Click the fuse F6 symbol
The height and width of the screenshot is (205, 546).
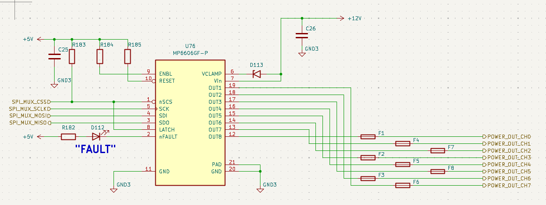coord(403,186)
